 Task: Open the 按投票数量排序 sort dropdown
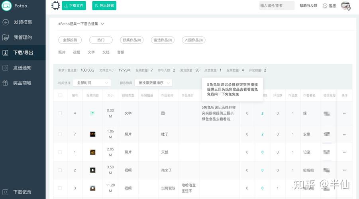(x=153, y=83)
